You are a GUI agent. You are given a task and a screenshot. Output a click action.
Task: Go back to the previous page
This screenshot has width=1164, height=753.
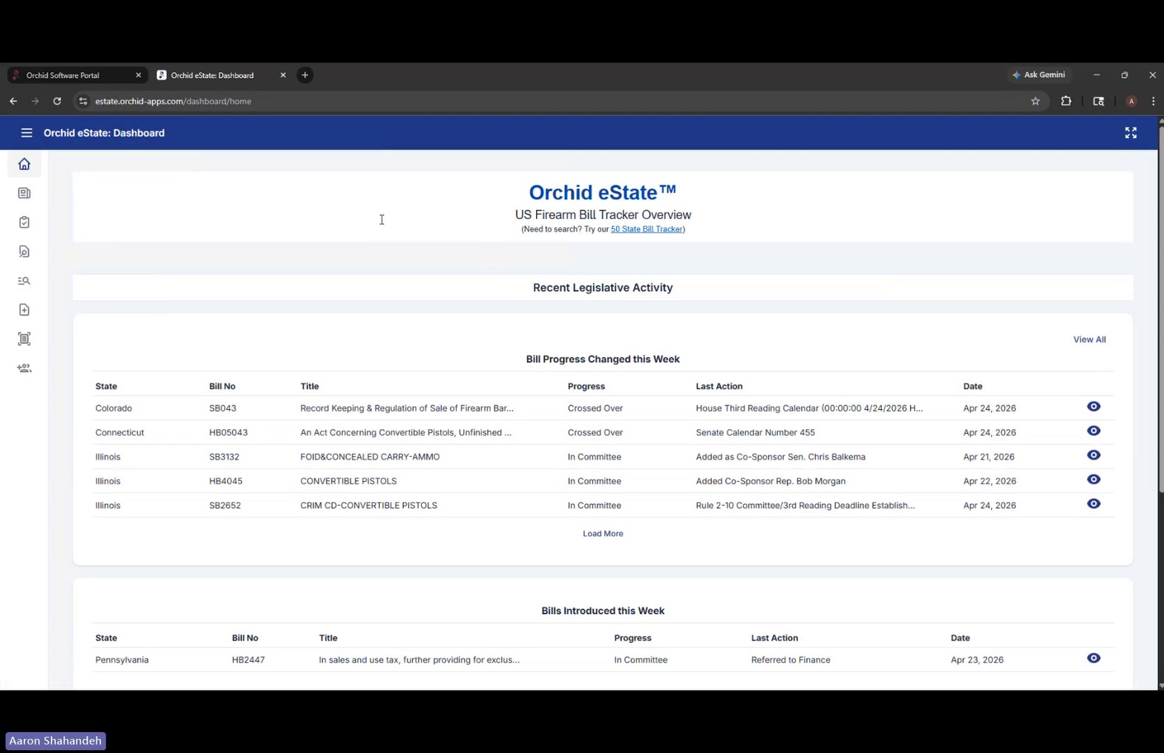13,101
